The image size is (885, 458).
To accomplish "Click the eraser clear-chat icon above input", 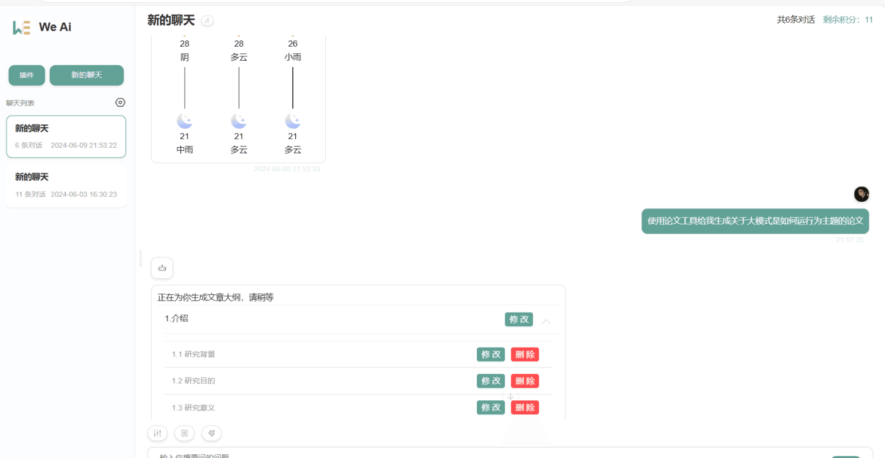I will tap(212, 433).
